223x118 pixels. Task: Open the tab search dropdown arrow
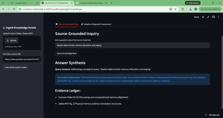point(3,3)
